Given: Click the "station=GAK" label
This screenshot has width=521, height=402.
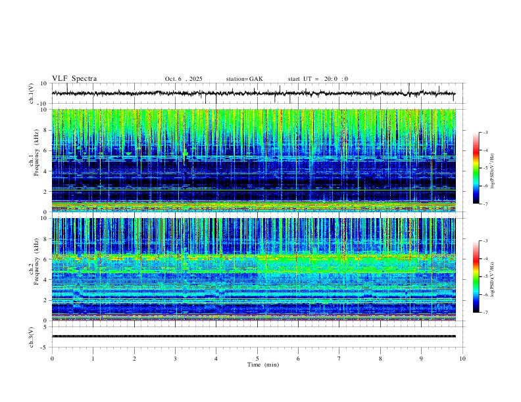Looking at the screenshot, I should 244,79.
